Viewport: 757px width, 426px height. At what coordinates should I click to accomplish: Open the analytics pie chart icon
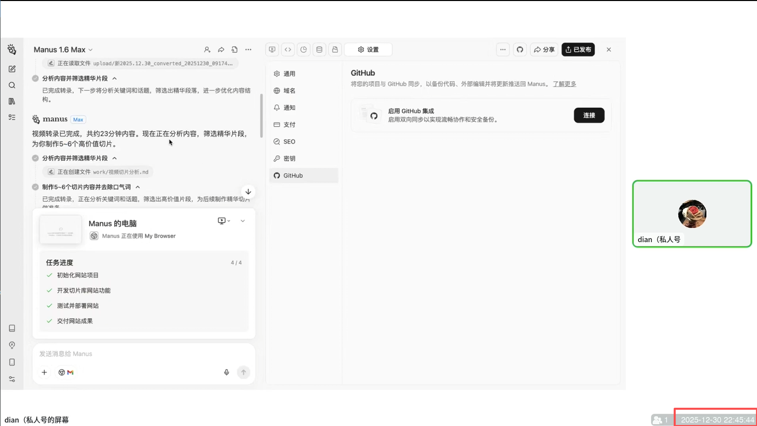304,50
